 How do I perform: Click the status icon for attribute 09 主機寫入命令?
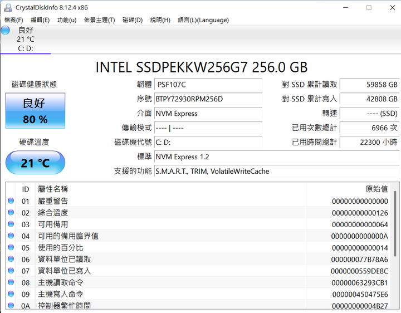pyautogui.click(x=11, y=294)
